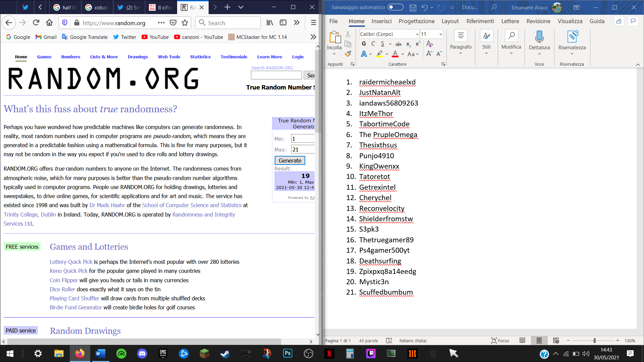644x362 pixels.
Task: Click the Save icon in Word title bar
Action: (x=413, y=7)
